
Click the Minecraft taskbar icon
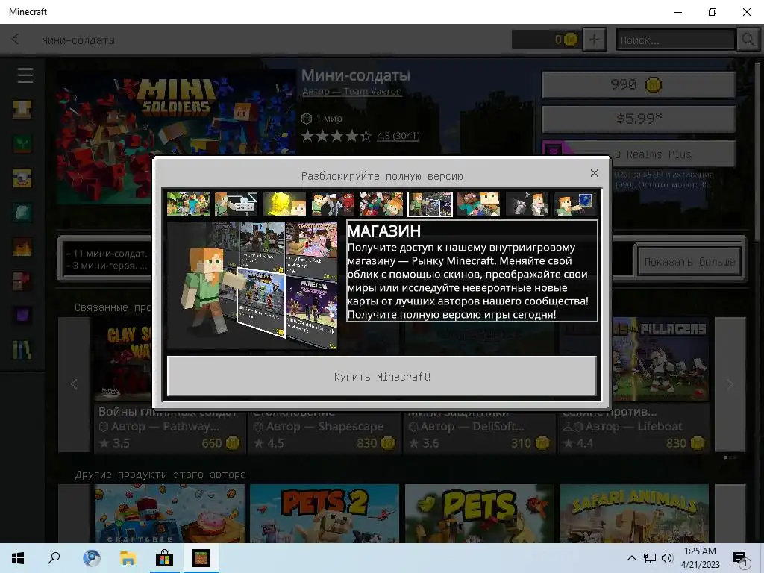(201, 558)
